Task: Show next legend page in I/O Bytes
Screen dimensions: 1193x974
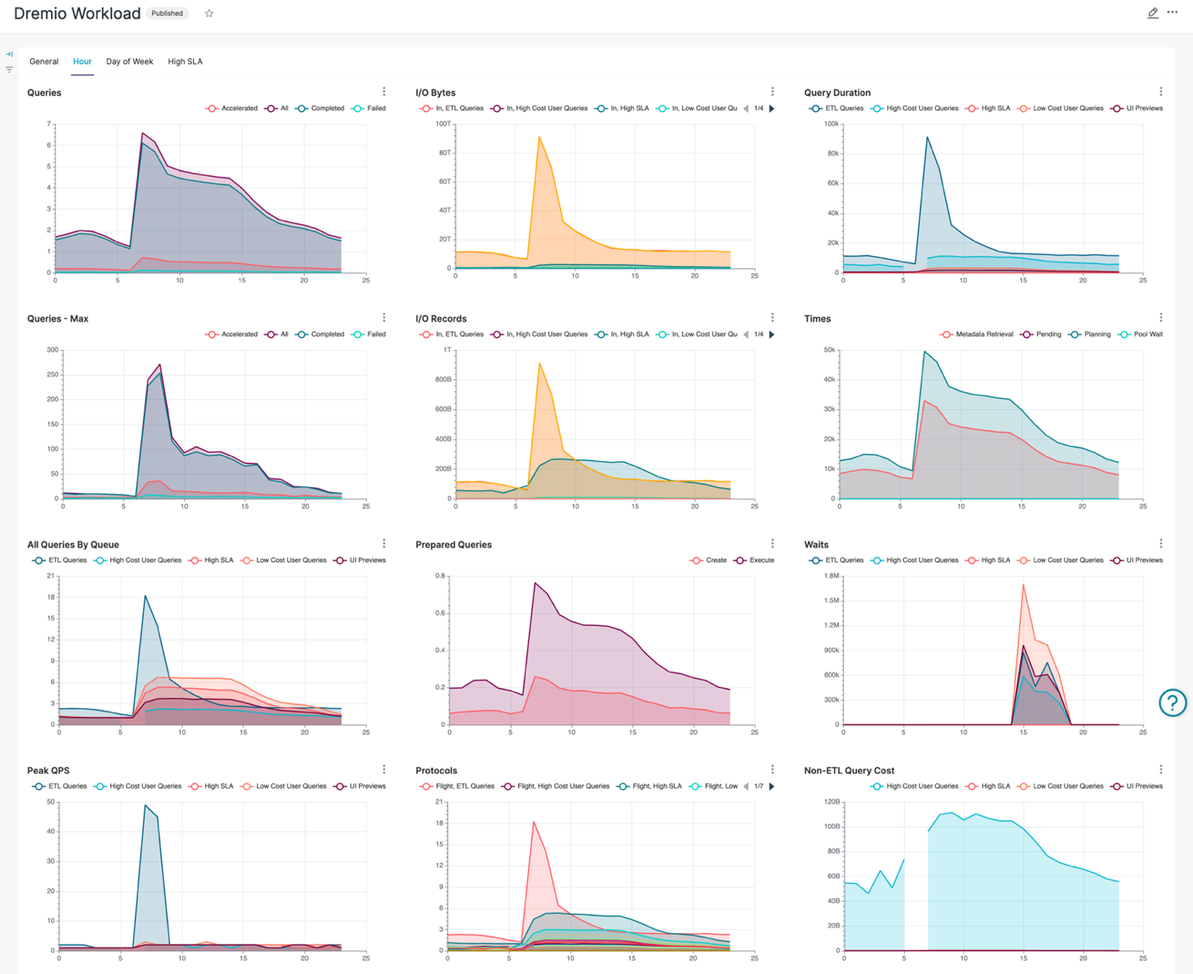Action: point(772,109)
